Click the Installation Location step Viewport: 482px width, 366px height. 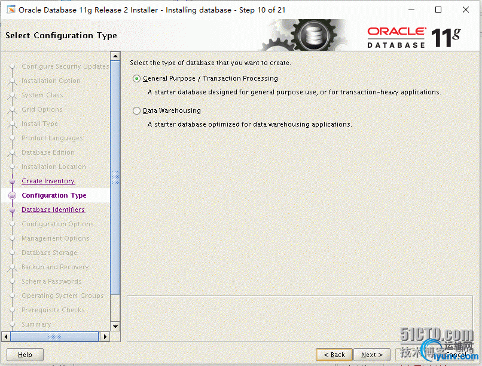point(54,167)
